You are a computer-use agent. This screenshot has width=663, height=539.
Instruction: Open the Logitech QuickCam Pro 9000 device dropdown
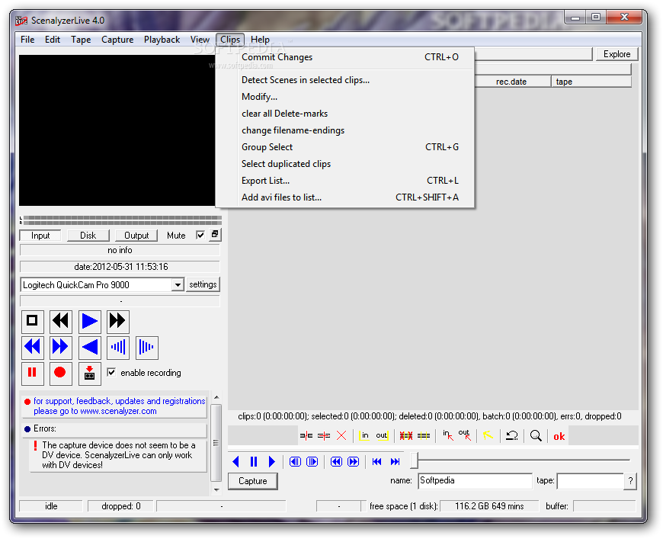(x=178, y=284)
